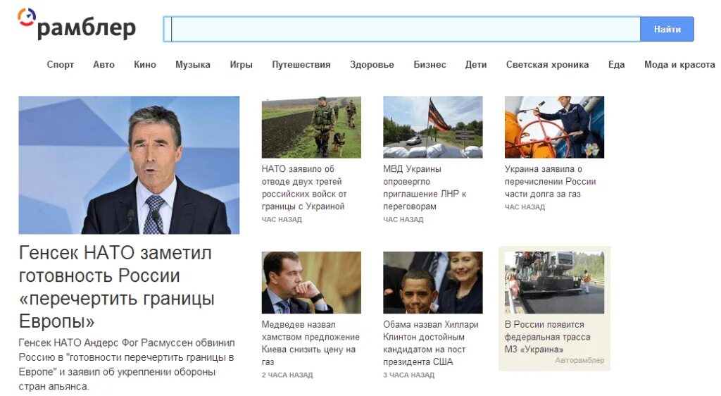
Task: Read article Украина заявила о перечислении долга
Action: pyautogui.click(x=551, y=181)
